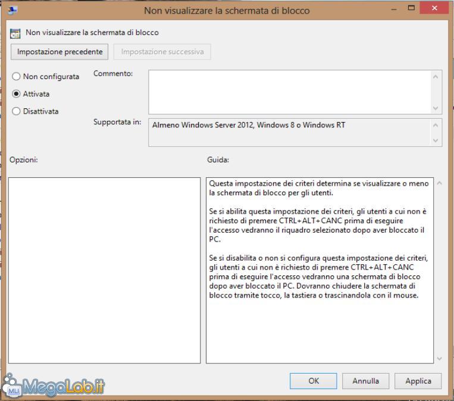This screenshot has height=401, width=454.
Task: Minimize the dialog window
Action: coord(394,10)
